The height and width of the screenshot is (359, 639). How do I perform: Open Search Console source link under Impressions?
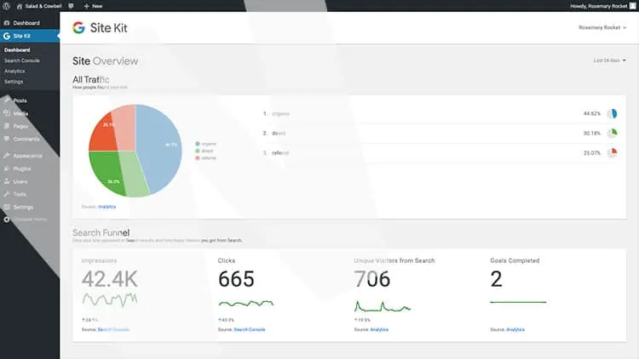pyautogui.click(x=113, y=330)
